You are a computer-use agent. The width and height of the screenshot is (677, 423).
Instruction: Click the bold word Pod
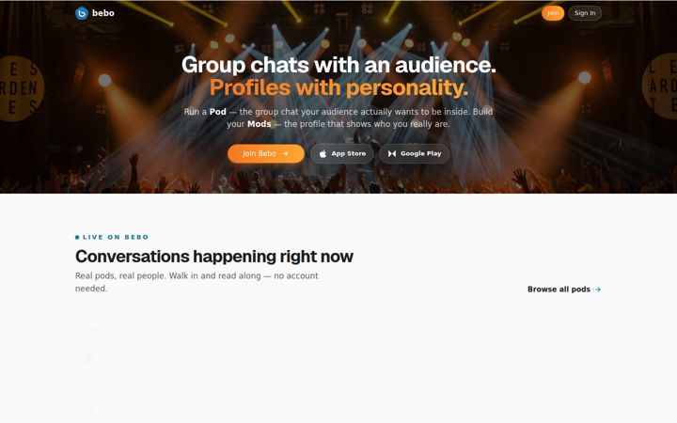pyautogui.click(x=217, y=112)
